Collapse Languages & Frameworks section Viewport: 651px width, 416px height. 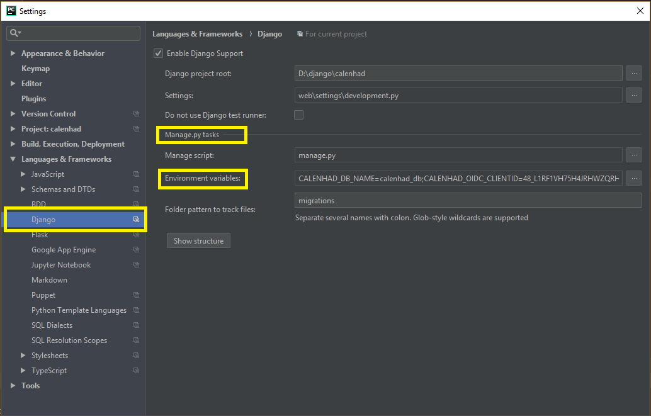click(x=13, y=159)
